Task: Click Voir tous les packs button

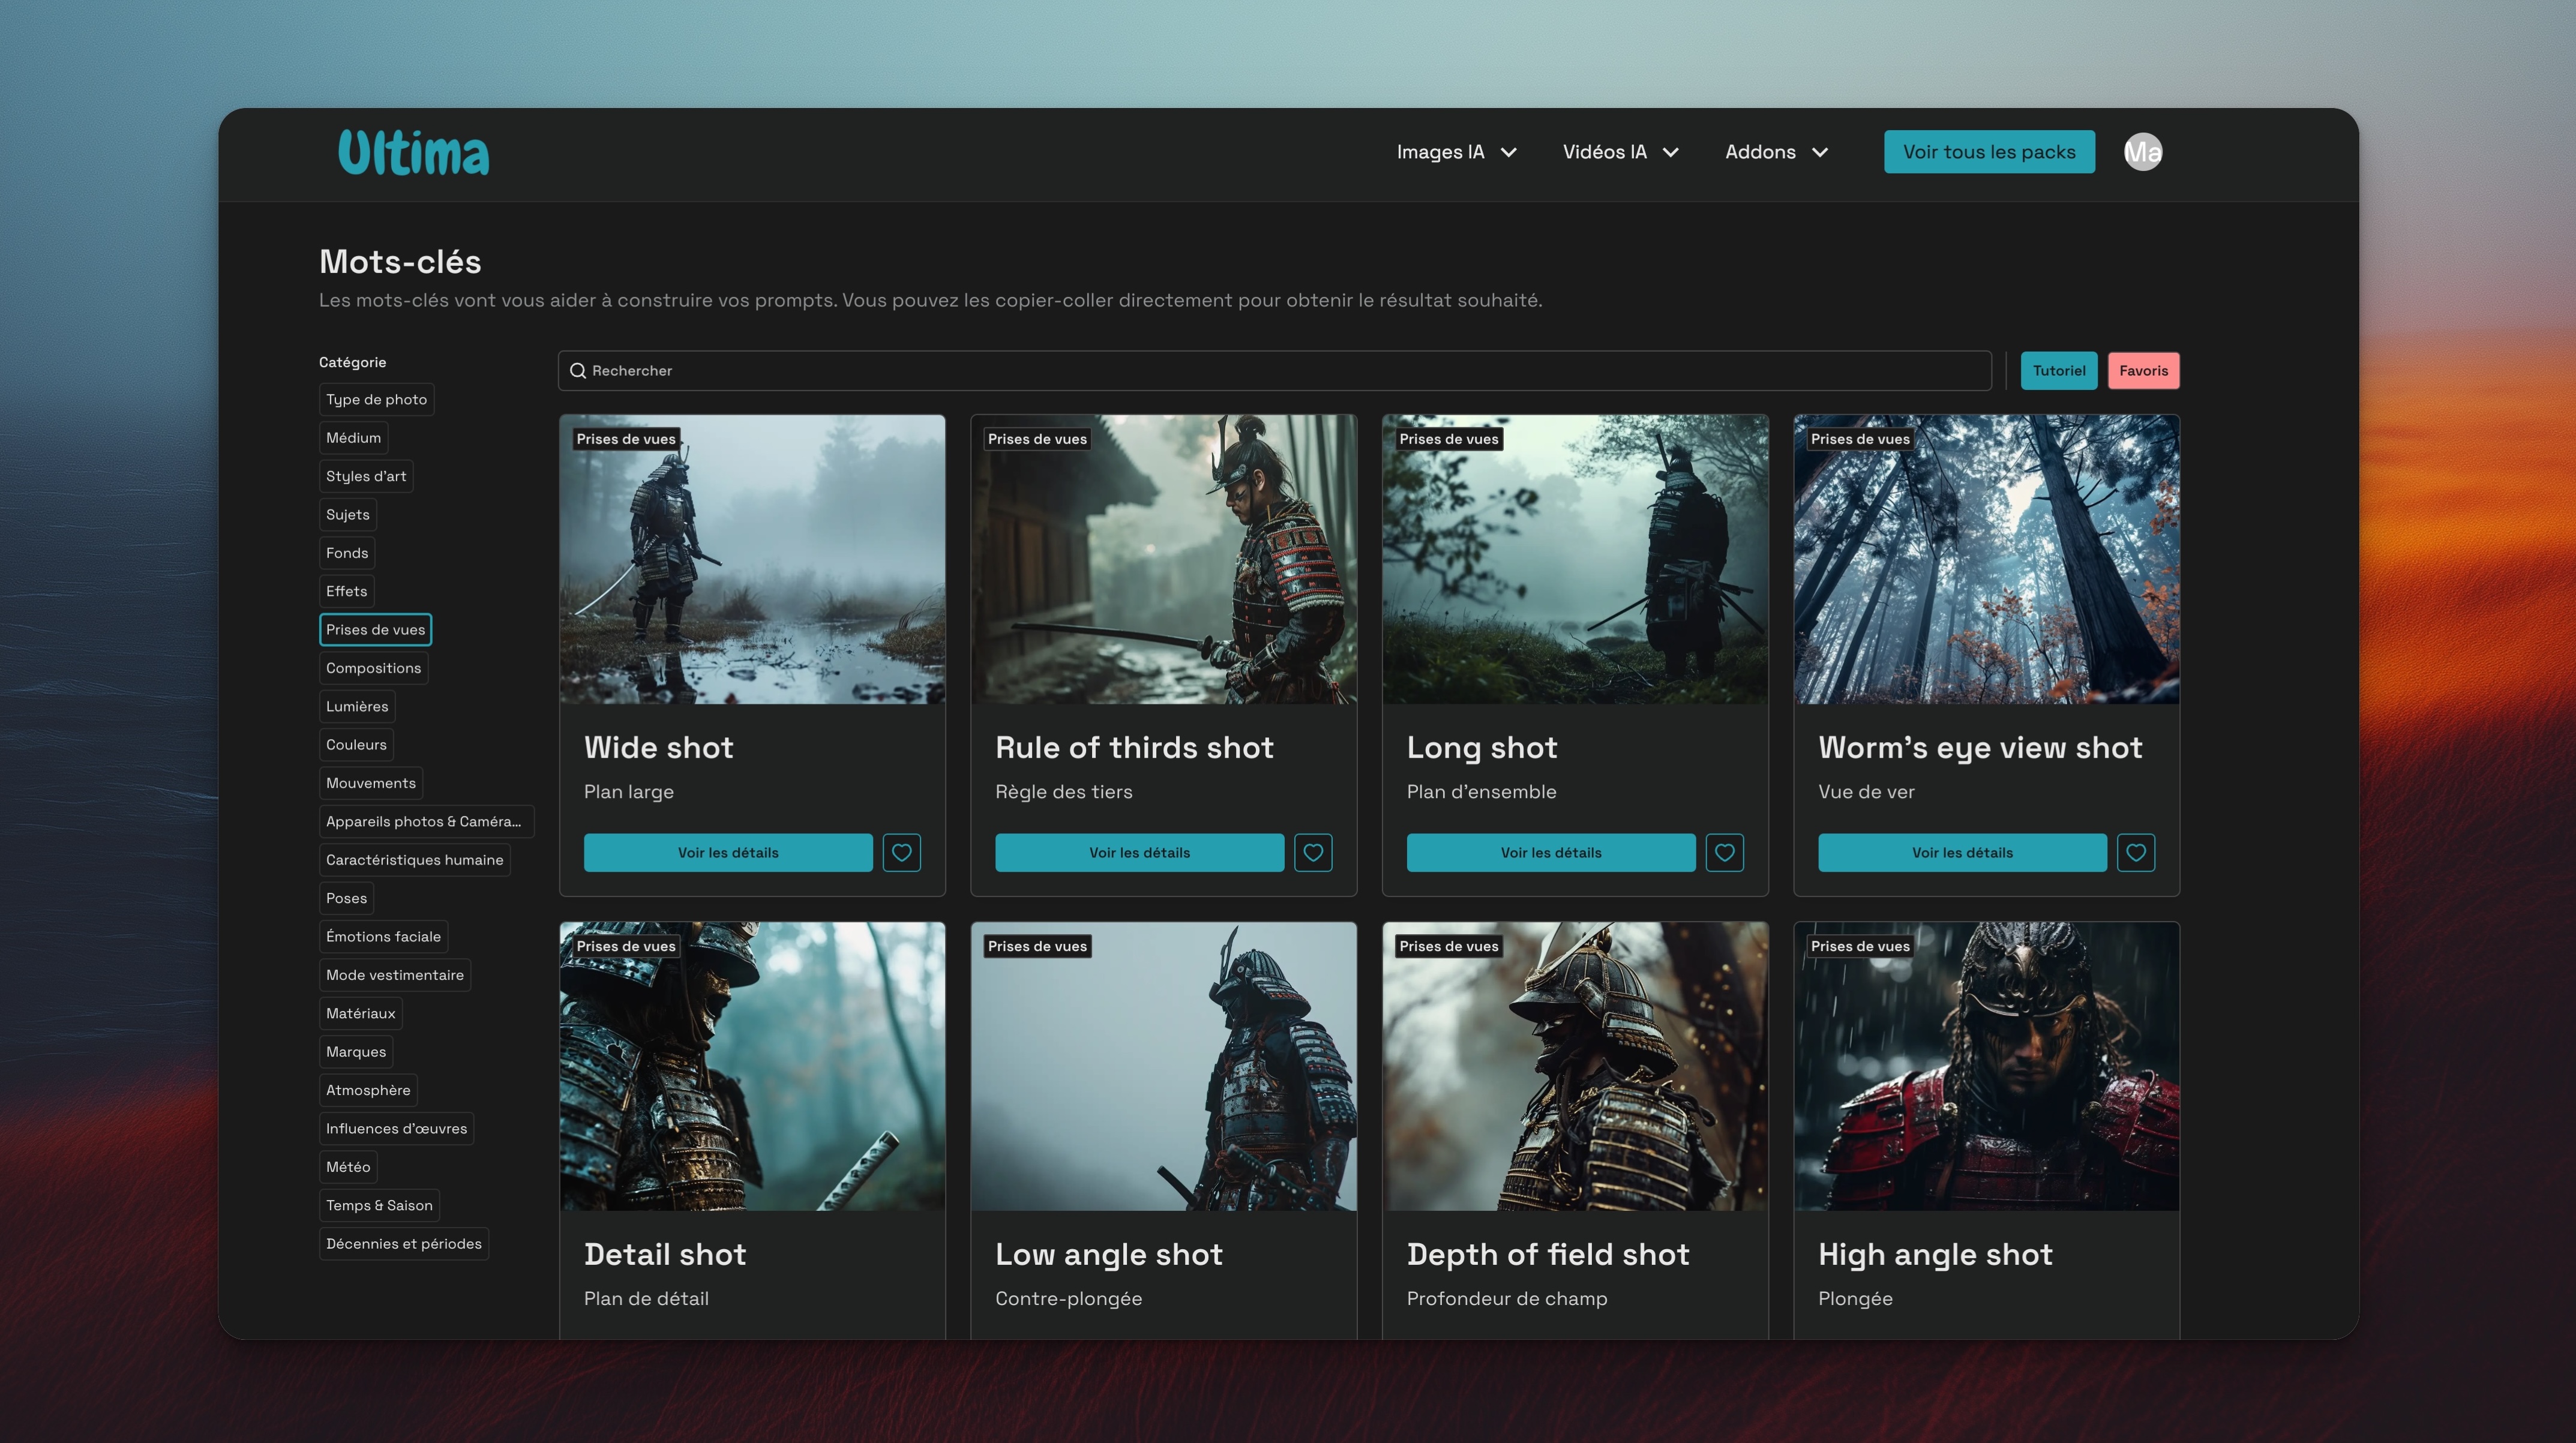Action: 1988,152
